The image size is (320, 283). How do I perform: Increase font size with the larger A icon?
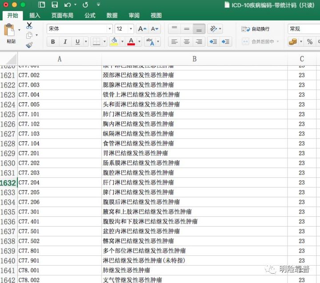point(142,29)
